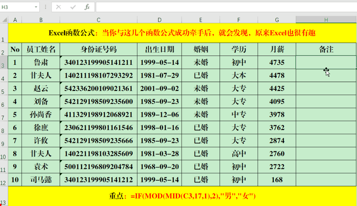
Task: Select column C via its header
Action: coord(98,20)
